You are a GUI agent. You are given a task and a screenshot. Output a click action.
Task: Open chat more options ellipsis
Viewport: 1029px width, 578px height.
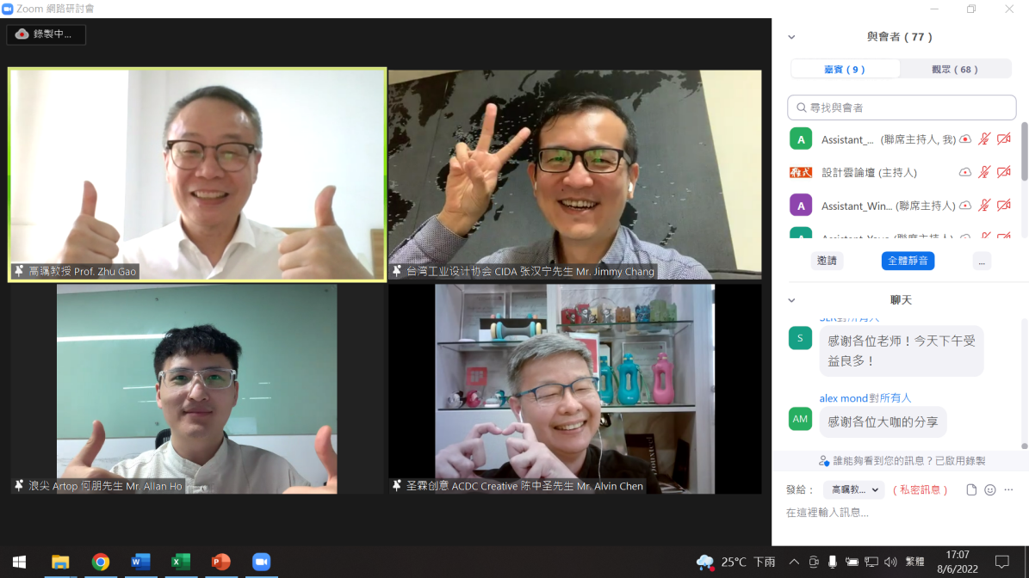[x=1009, y=490]
